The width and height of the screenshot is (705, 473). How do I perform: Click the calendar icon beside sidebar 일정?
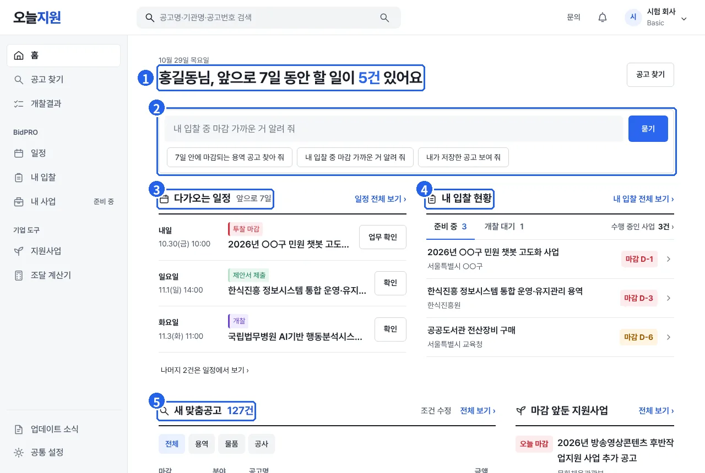(x=19, y=153)
